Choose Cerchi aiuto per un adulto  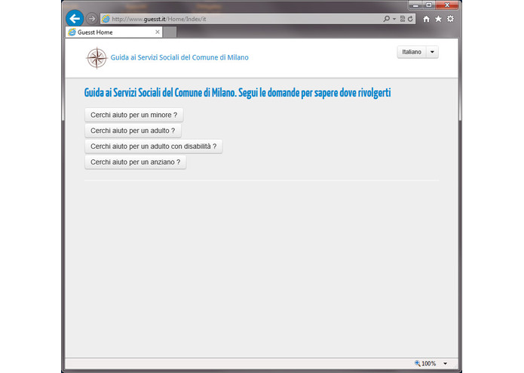[133, 131]
